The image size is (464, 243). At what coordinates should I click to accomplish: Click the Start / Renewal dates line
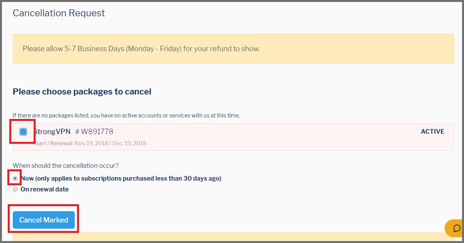click(90, 143)
